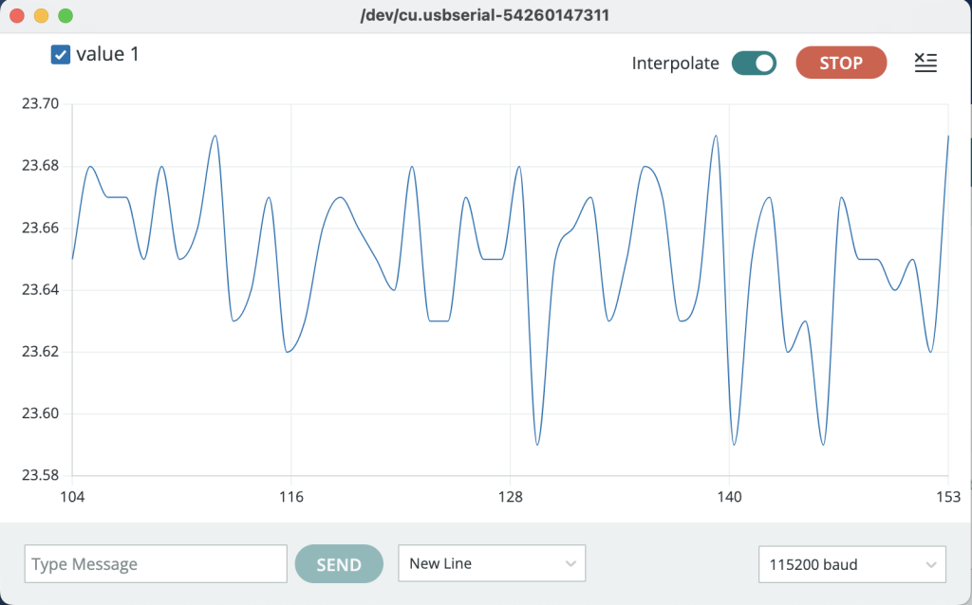
Task: Select the value 1 legend label
Action: [x=107, y=55]
